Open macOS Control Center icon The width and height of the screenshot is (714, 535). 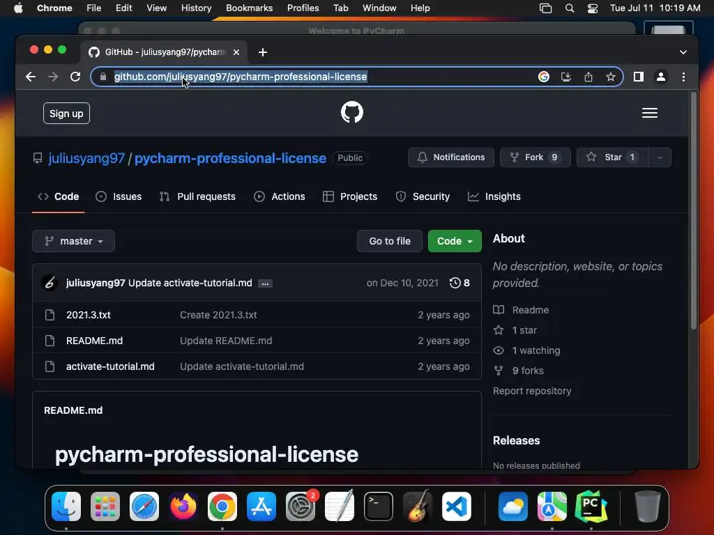[x=593, y=8]
